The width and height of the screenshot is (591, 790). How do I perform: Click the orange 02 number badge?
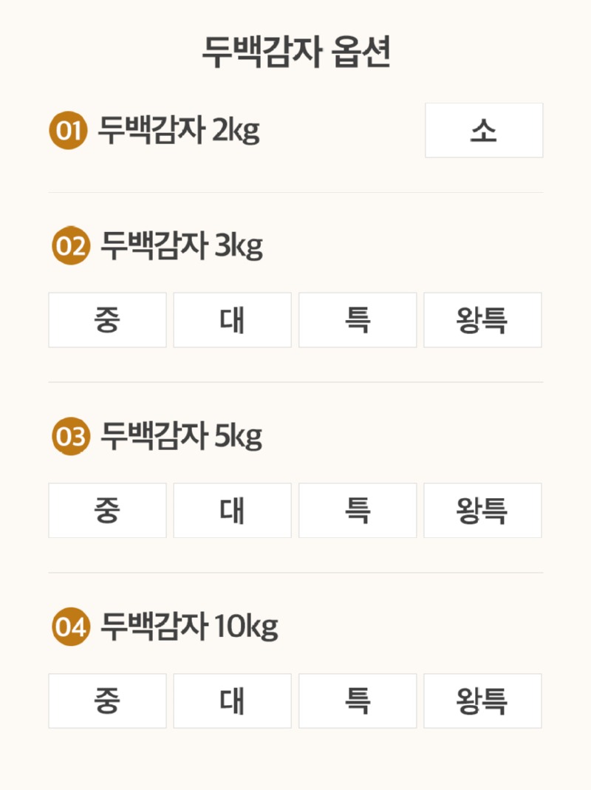coord(70,246)
